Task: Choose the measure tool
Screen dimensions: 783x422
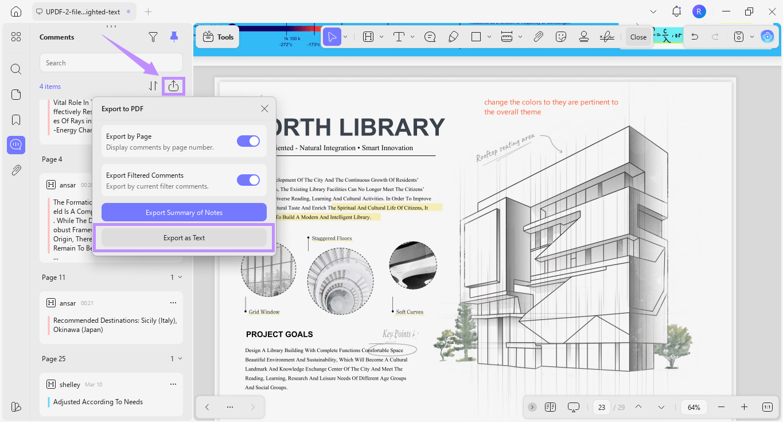Action: point(507,37)
